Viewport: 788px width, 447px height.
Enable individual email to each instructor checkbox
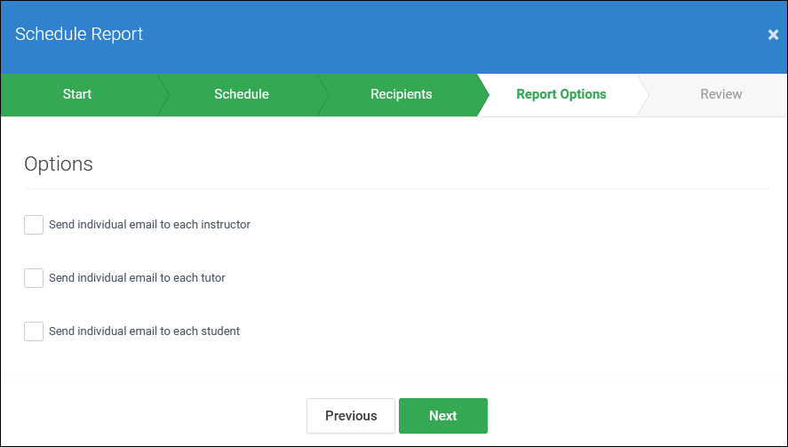[x=34, y=225]
